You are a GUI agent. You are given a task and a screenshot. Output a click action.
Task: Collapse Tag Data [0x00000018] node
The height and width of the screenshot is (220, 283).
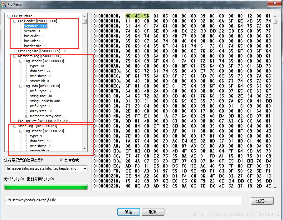click(x=21, y=86)
